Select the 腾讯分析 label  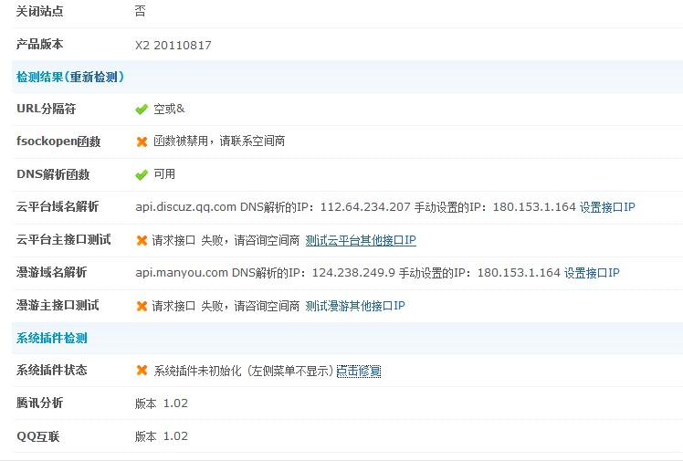39,403
